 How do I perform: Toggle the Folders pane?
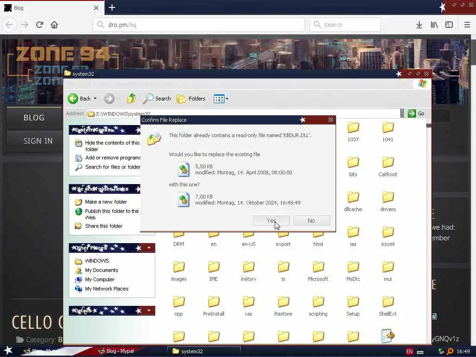tap(191, 99)
